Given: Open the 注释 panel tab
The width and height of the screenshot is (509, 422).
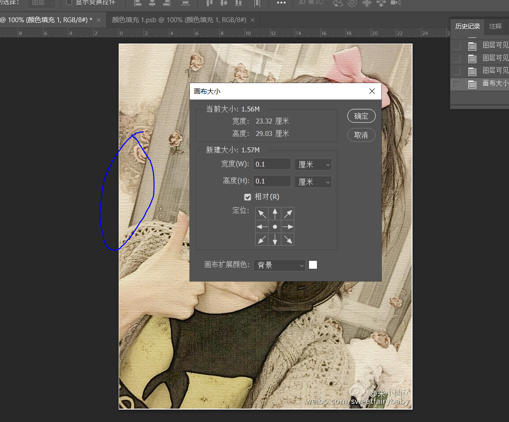Looking at the screenshot, I should click(495, 26).
